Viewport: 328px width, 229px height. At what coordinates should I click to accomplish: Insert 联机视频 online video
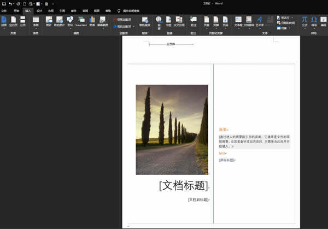(144, 21)
